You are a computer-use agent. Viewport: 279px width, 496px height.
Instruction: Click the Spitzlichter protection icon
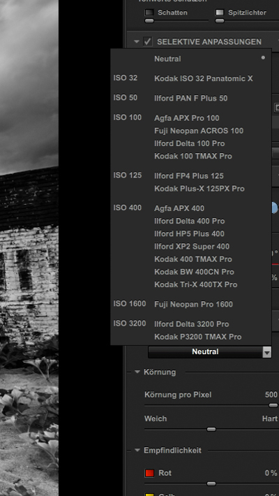coord(220,13)
